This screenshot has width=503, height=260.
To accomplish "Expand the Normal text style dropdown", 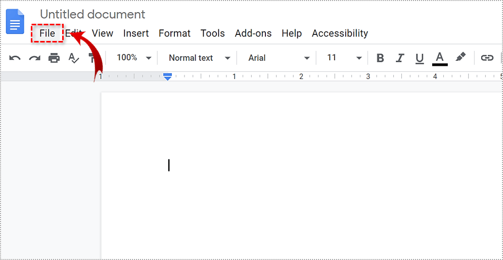I will (x=199, y=58).
